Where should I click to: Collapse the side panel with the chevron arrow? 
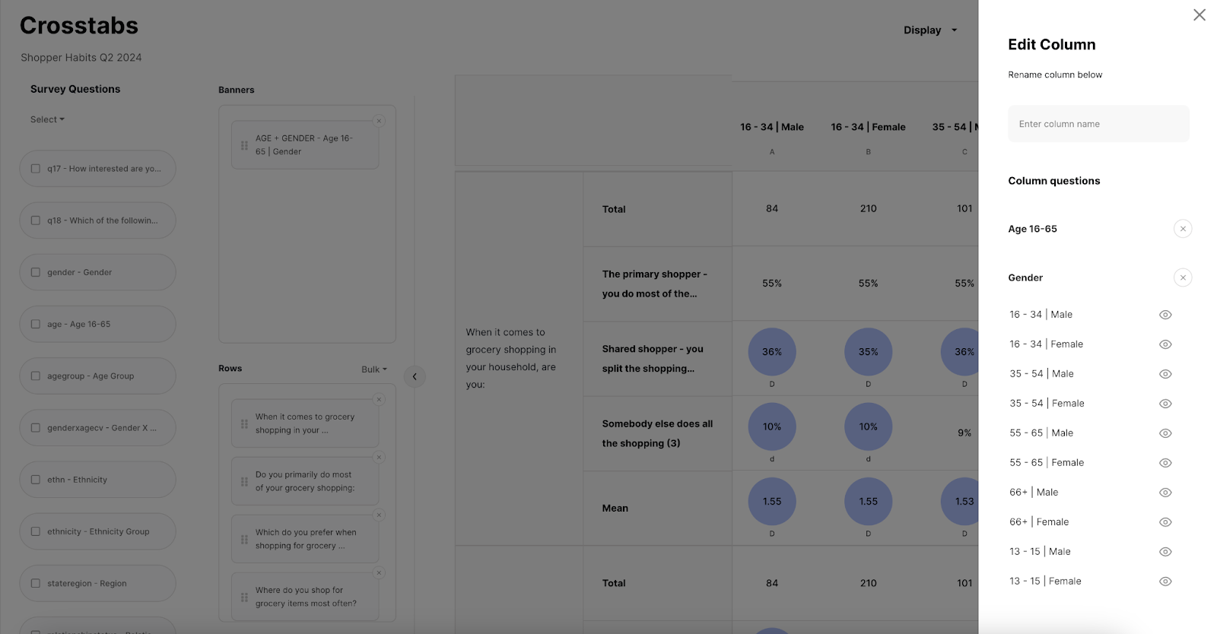coord(415,376)
